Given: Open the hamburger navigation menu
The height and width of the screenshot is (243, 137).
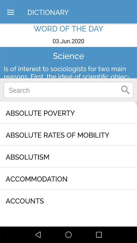Looking at the screenshot, I should pos(11,12).
